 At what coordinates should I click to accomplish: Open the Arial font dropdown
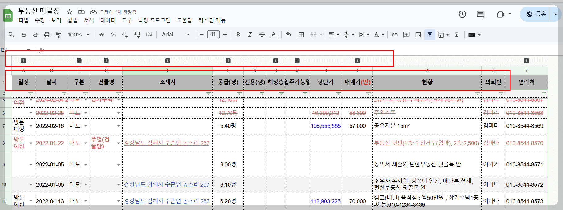pyautogui.click(x=176, y=35)
